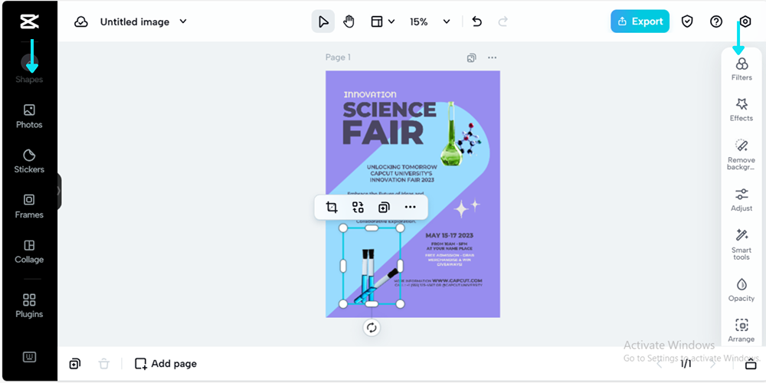Choose the Select pointer tool

tap(323, 21)
